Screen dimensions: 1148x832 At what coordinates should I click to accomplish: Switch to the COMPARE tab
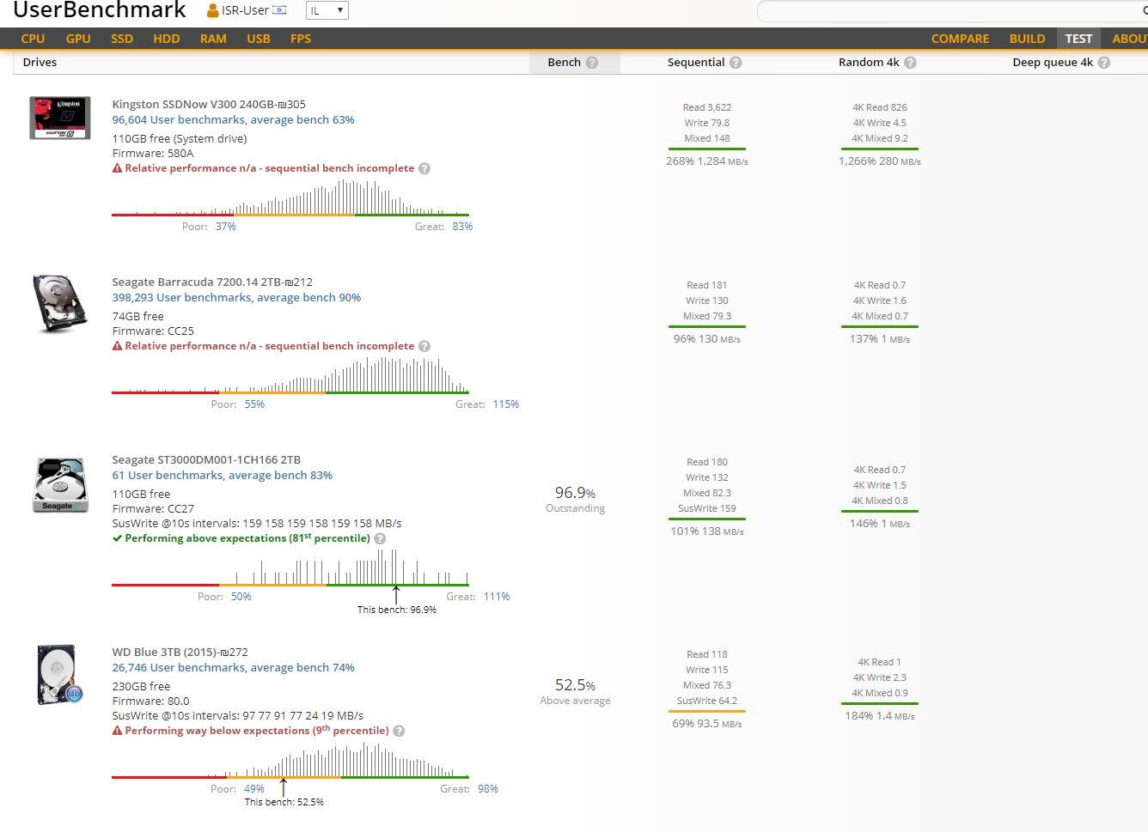[x=960, y=39]
